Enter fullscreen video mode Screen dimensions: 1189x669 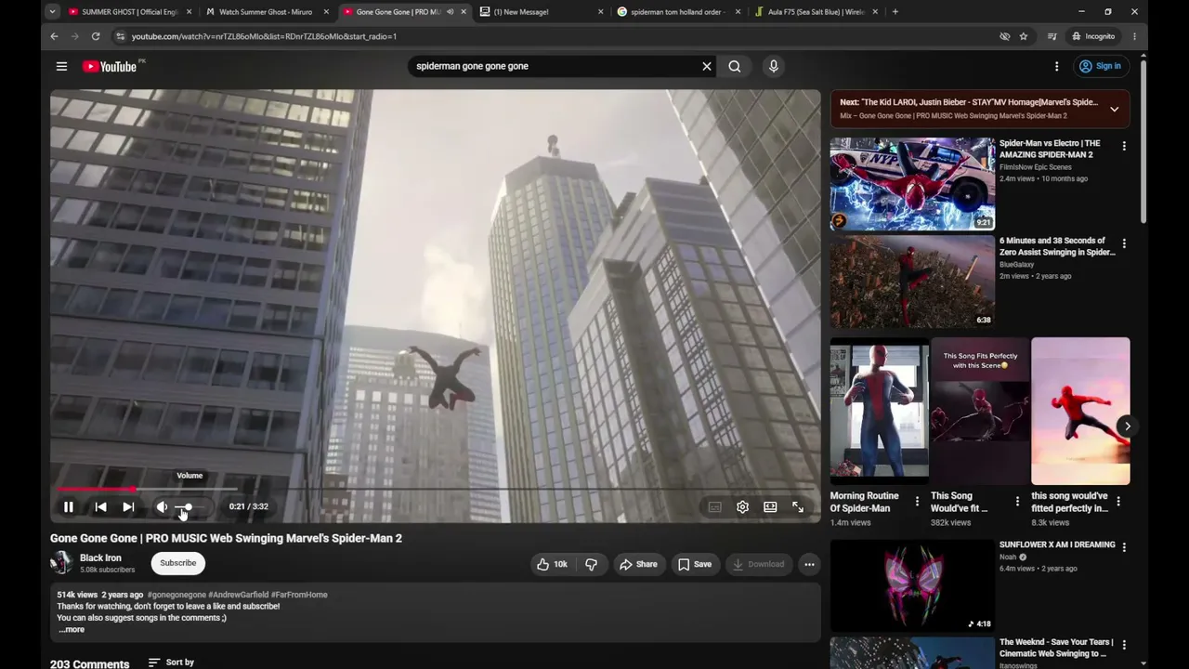(798, 506)
